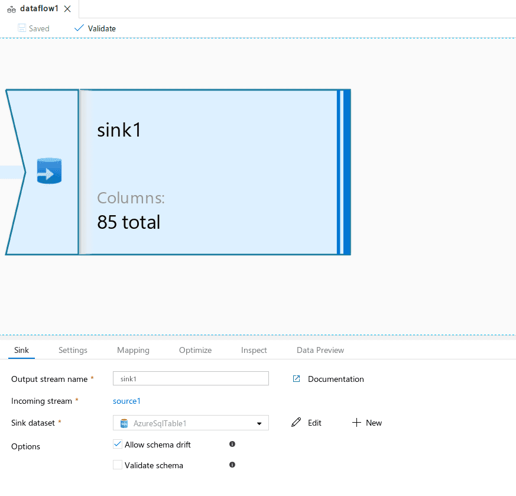The width and height of the screenshot is (516, 496).
Task: Expand the Sink dataset dropdown arrow
Action: click(x=259, y=424)
